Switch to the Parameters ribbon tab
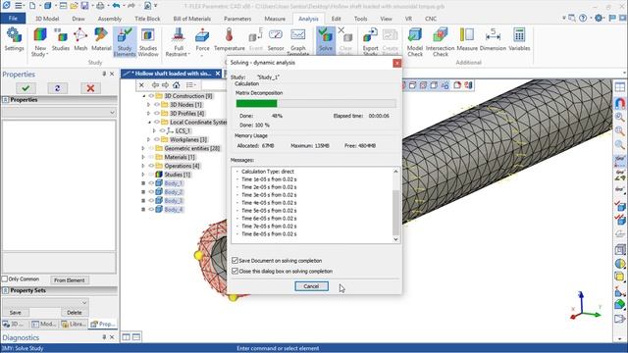This screenshot has height=353, width=628. point(237,19)
